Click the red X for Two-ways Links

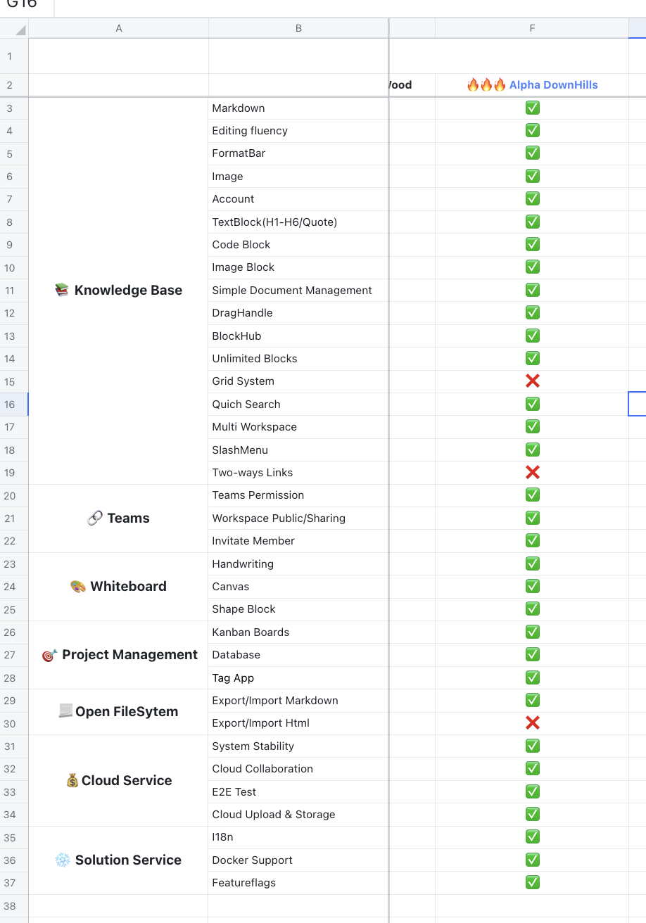(x=533, y=472)
